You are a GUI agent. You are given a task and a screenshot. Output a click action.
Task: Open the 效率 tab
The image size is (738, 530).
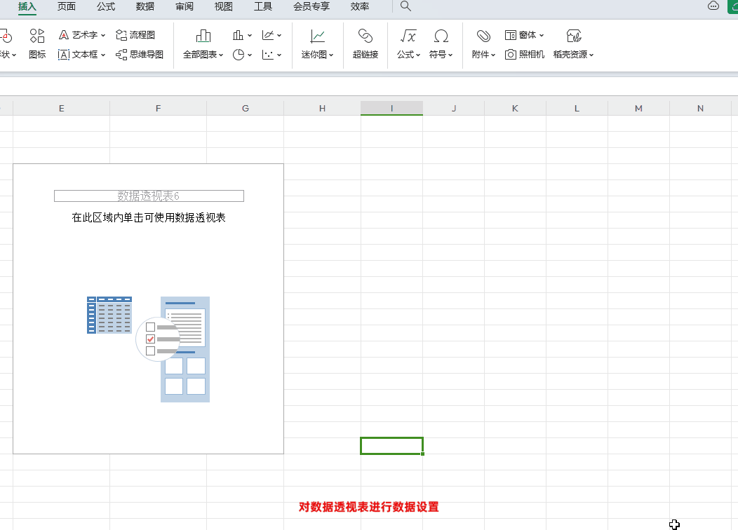point(360,6)
